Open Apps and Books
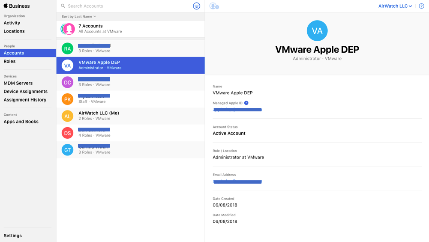Screen dimensions: 429x242 point(21,122)
